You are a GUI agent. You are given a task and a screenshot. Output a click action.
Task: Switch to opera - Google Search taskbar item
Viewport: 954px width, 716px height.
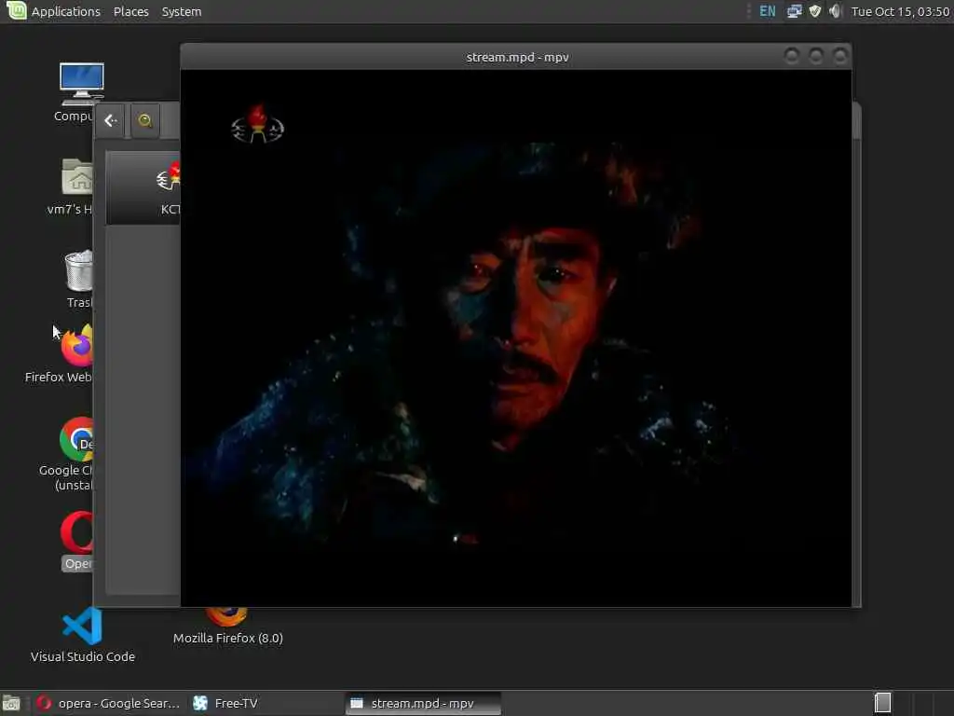(108, 703)
